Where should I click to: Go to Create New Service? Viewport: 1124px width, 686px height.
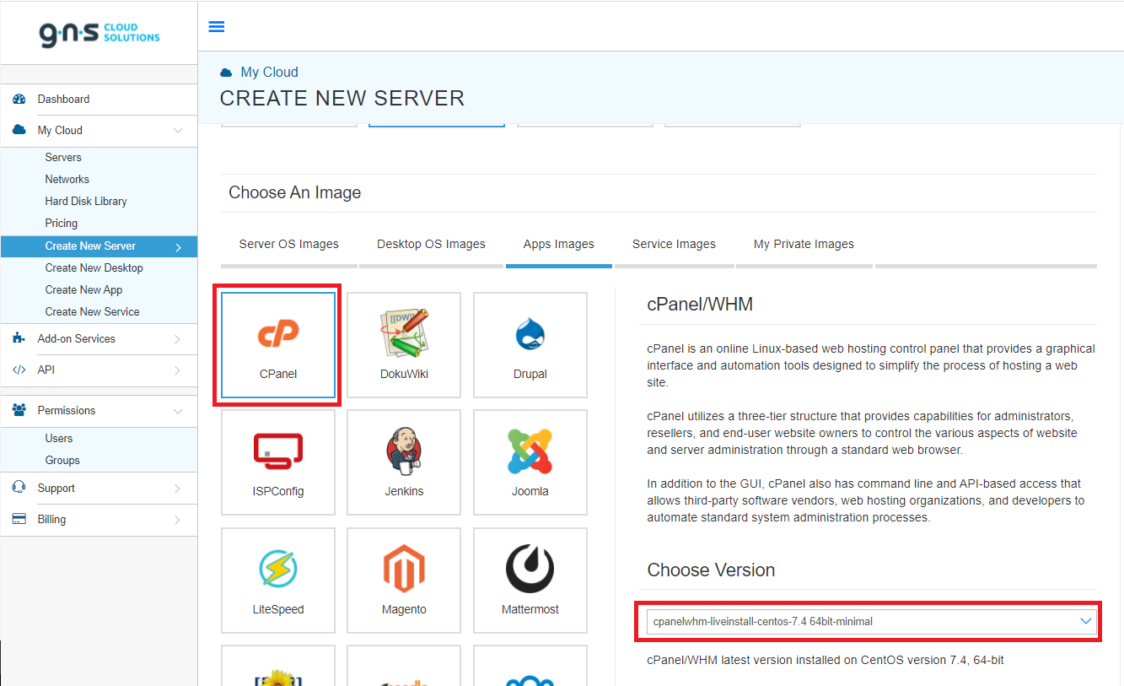click(92, 311)
